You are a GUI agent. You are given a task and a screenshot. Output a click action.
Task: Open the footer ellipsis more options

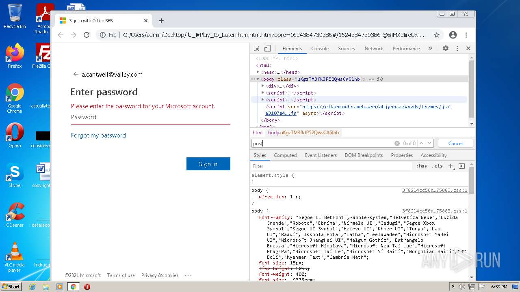click(x=188, y=275)
